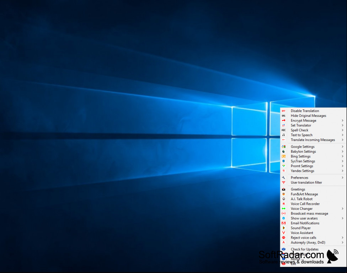The width and height of the screenshot is (347, 273).
Task: Click the blue face icon for Show user avatars
Action: click(x=283, y=218)
